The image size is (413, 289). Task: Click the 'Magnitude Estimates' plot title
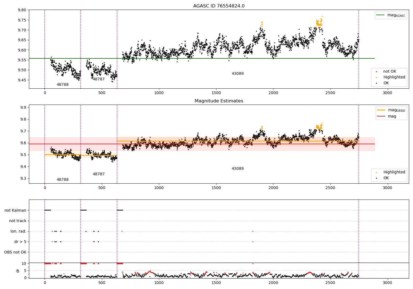[x=219, y=101]
